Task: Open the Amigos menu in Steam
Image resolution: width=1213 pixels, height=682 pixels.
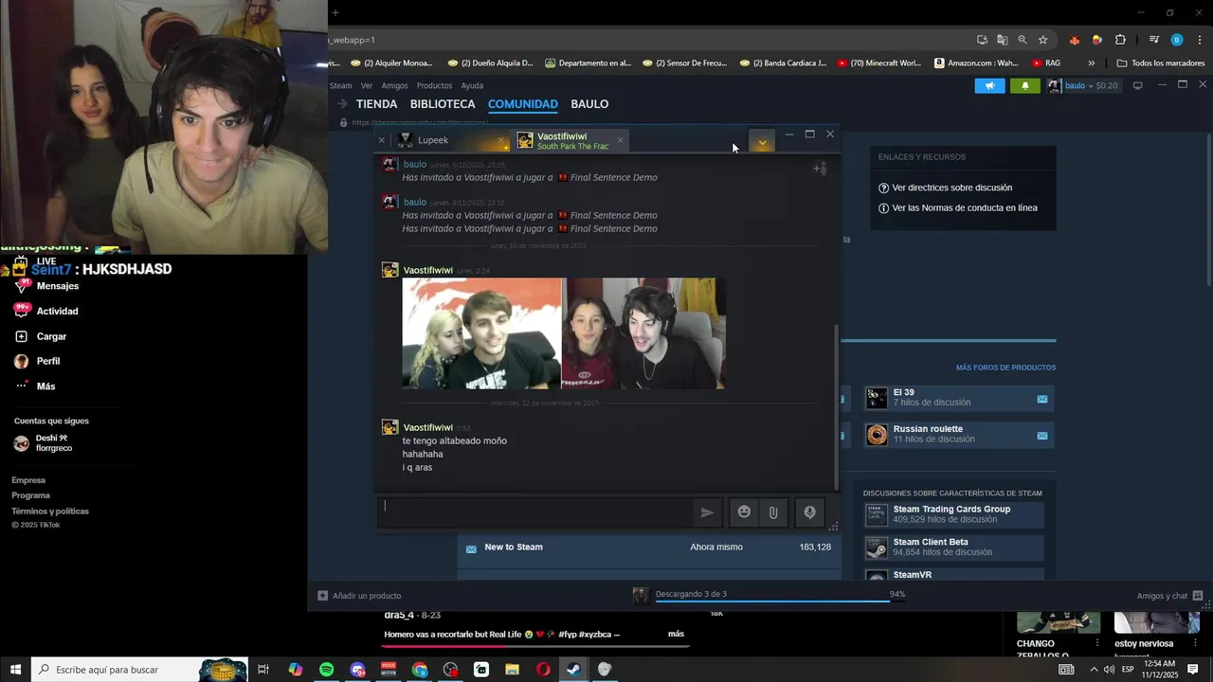Action: 394,85
